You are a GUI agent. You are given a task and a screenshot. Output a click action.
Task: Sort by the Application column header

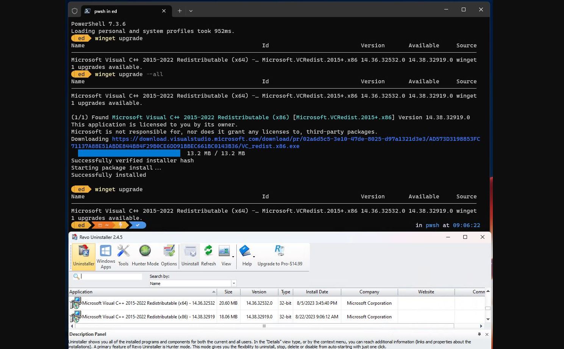pyautogui.click(x=142, y=292)
